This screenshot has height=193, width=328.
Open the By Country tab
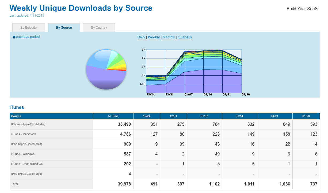99,28
